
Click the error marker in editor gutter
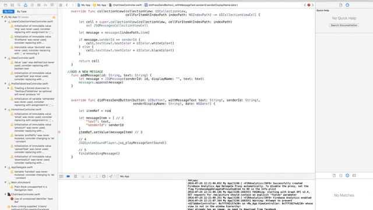click(59, 132)
